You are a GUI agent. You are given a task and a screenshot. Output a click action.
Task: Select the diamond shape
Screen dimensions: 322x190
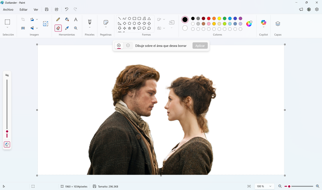(124, 23)
